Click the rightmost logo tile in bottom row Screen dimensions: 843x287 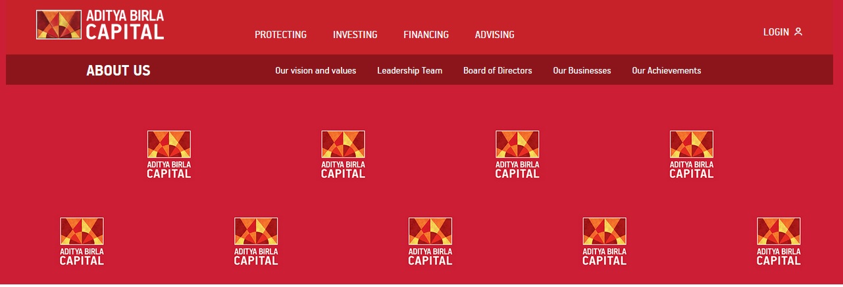pos(779,242)
